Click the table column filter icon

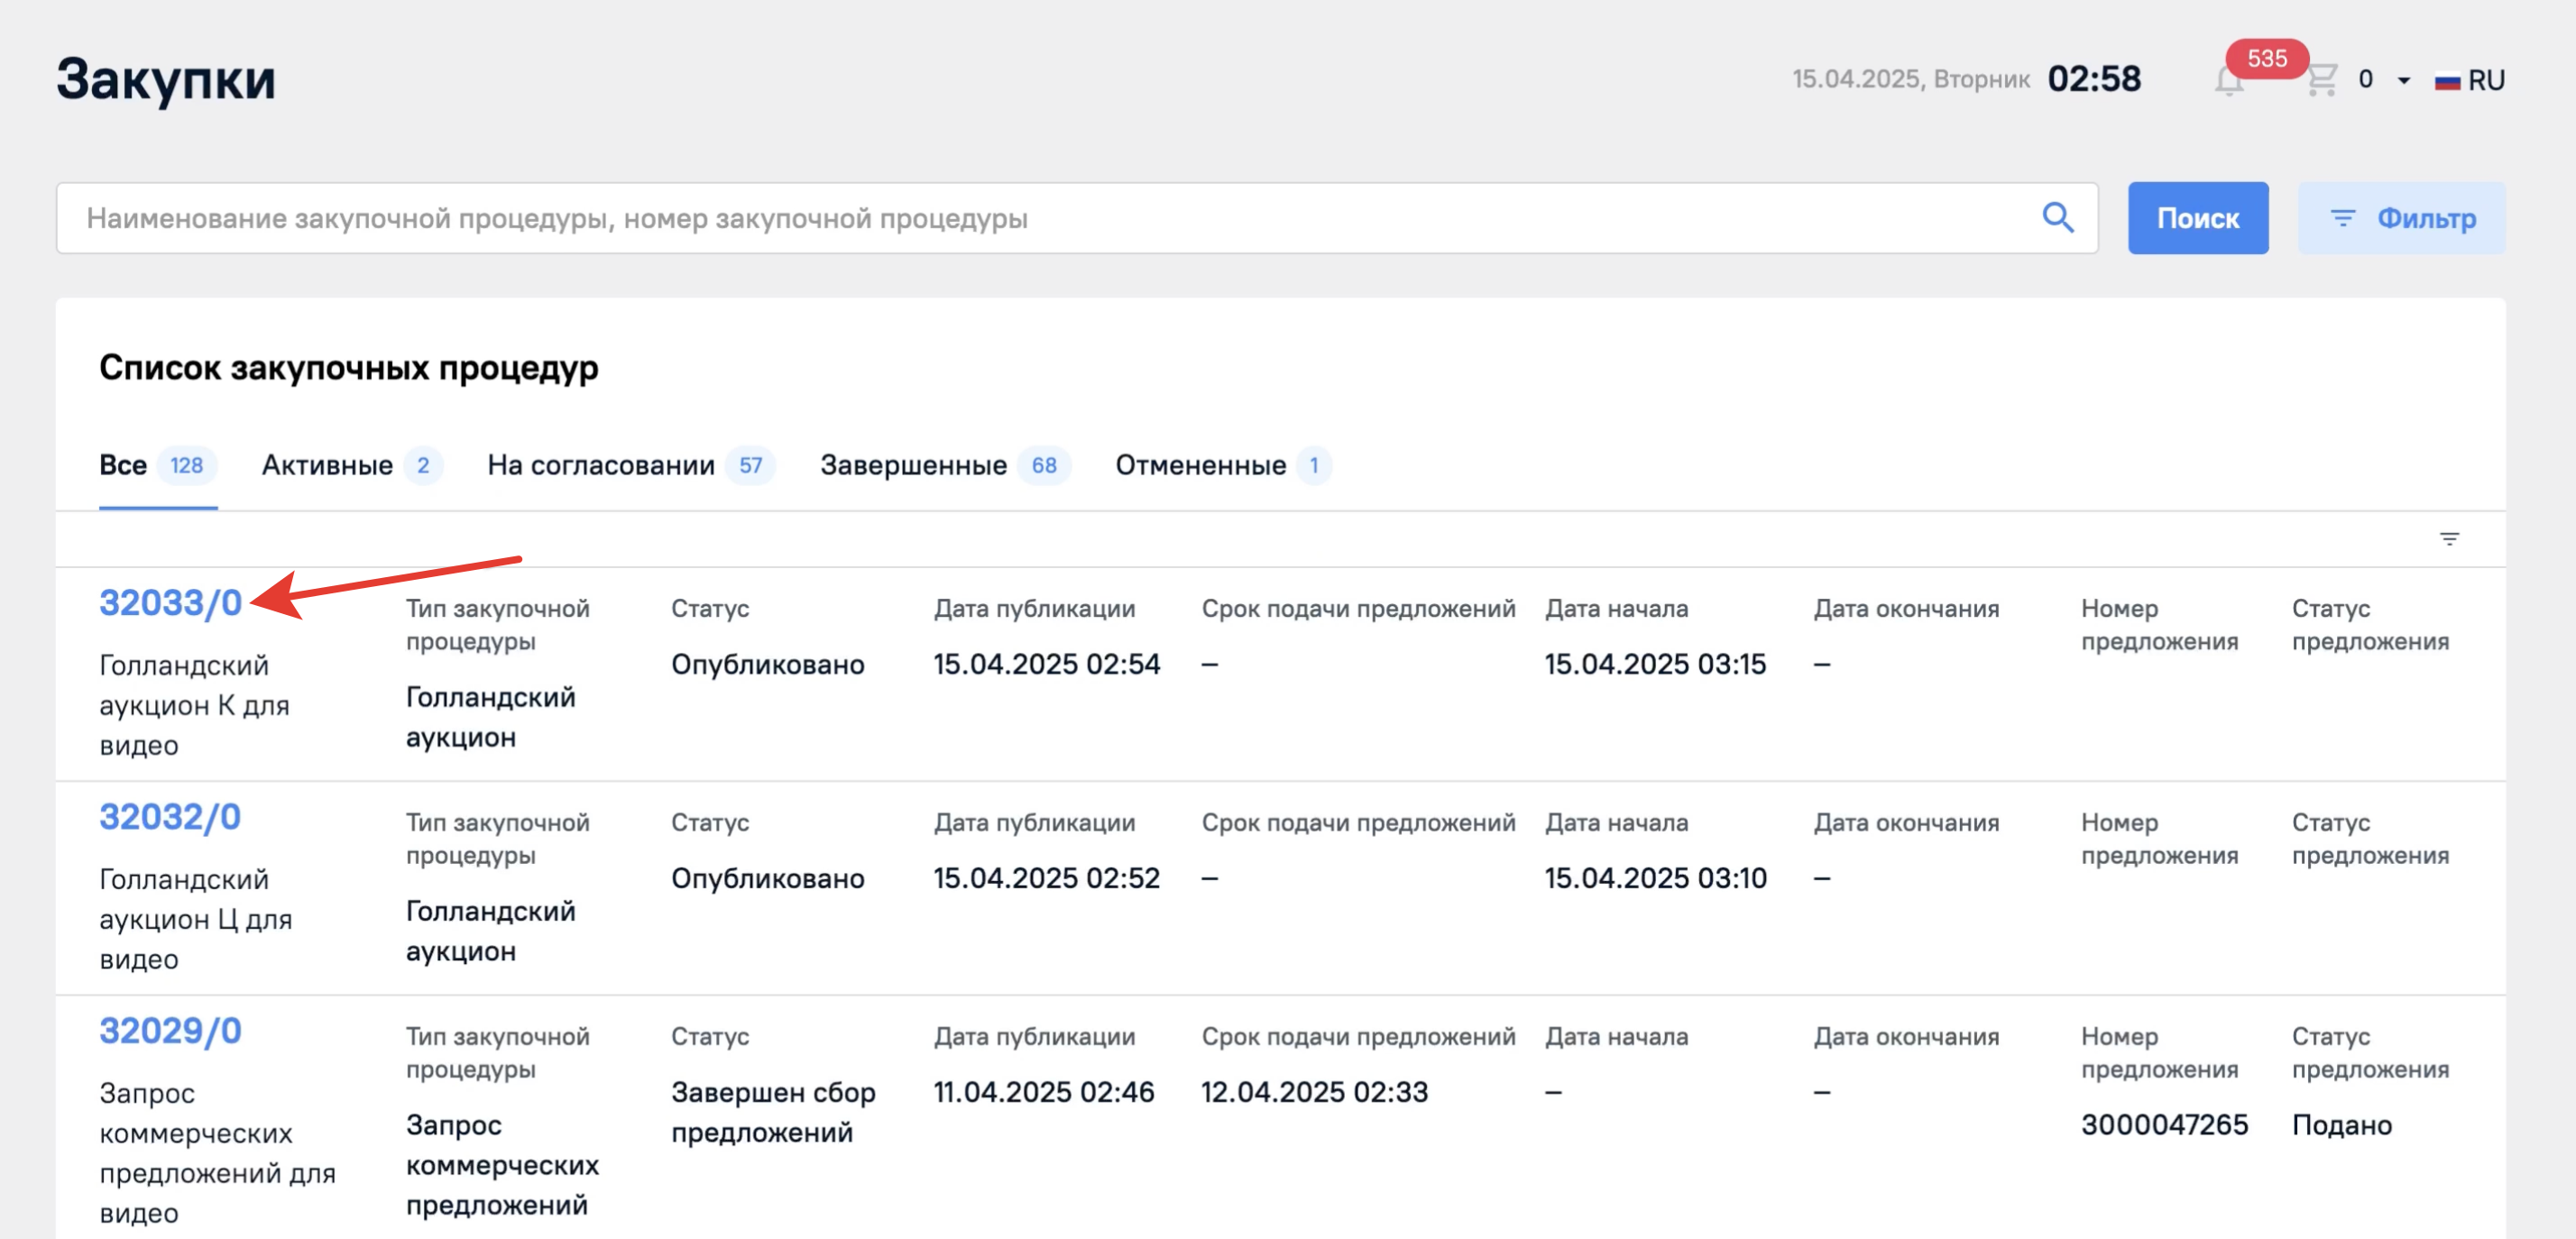point(2449,539)
